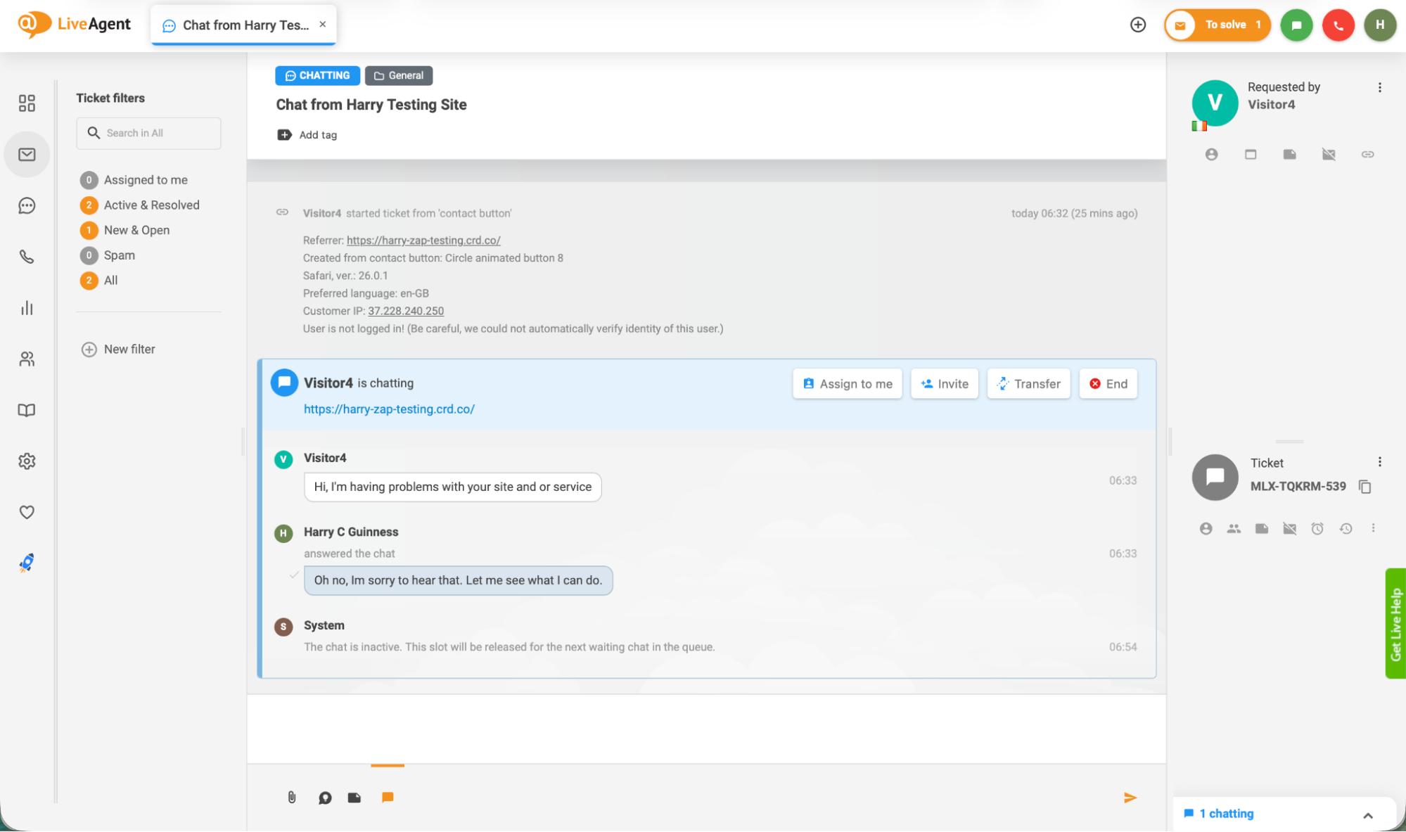Set a reminder with the alarm clock icon
The image size is (1406, 832).
point(1317,528)
